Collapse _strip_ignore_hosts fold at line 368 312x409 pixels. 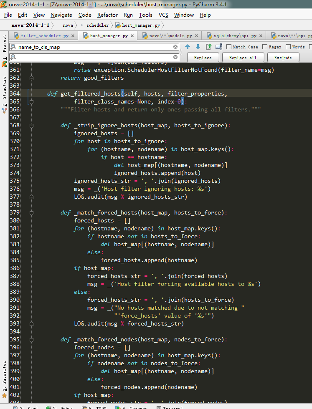tap(31, 126)
